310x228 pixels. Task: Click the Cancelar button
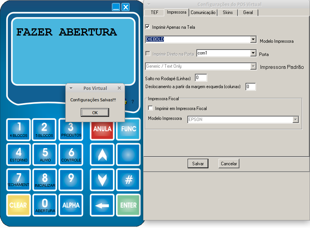click(229, 164)
